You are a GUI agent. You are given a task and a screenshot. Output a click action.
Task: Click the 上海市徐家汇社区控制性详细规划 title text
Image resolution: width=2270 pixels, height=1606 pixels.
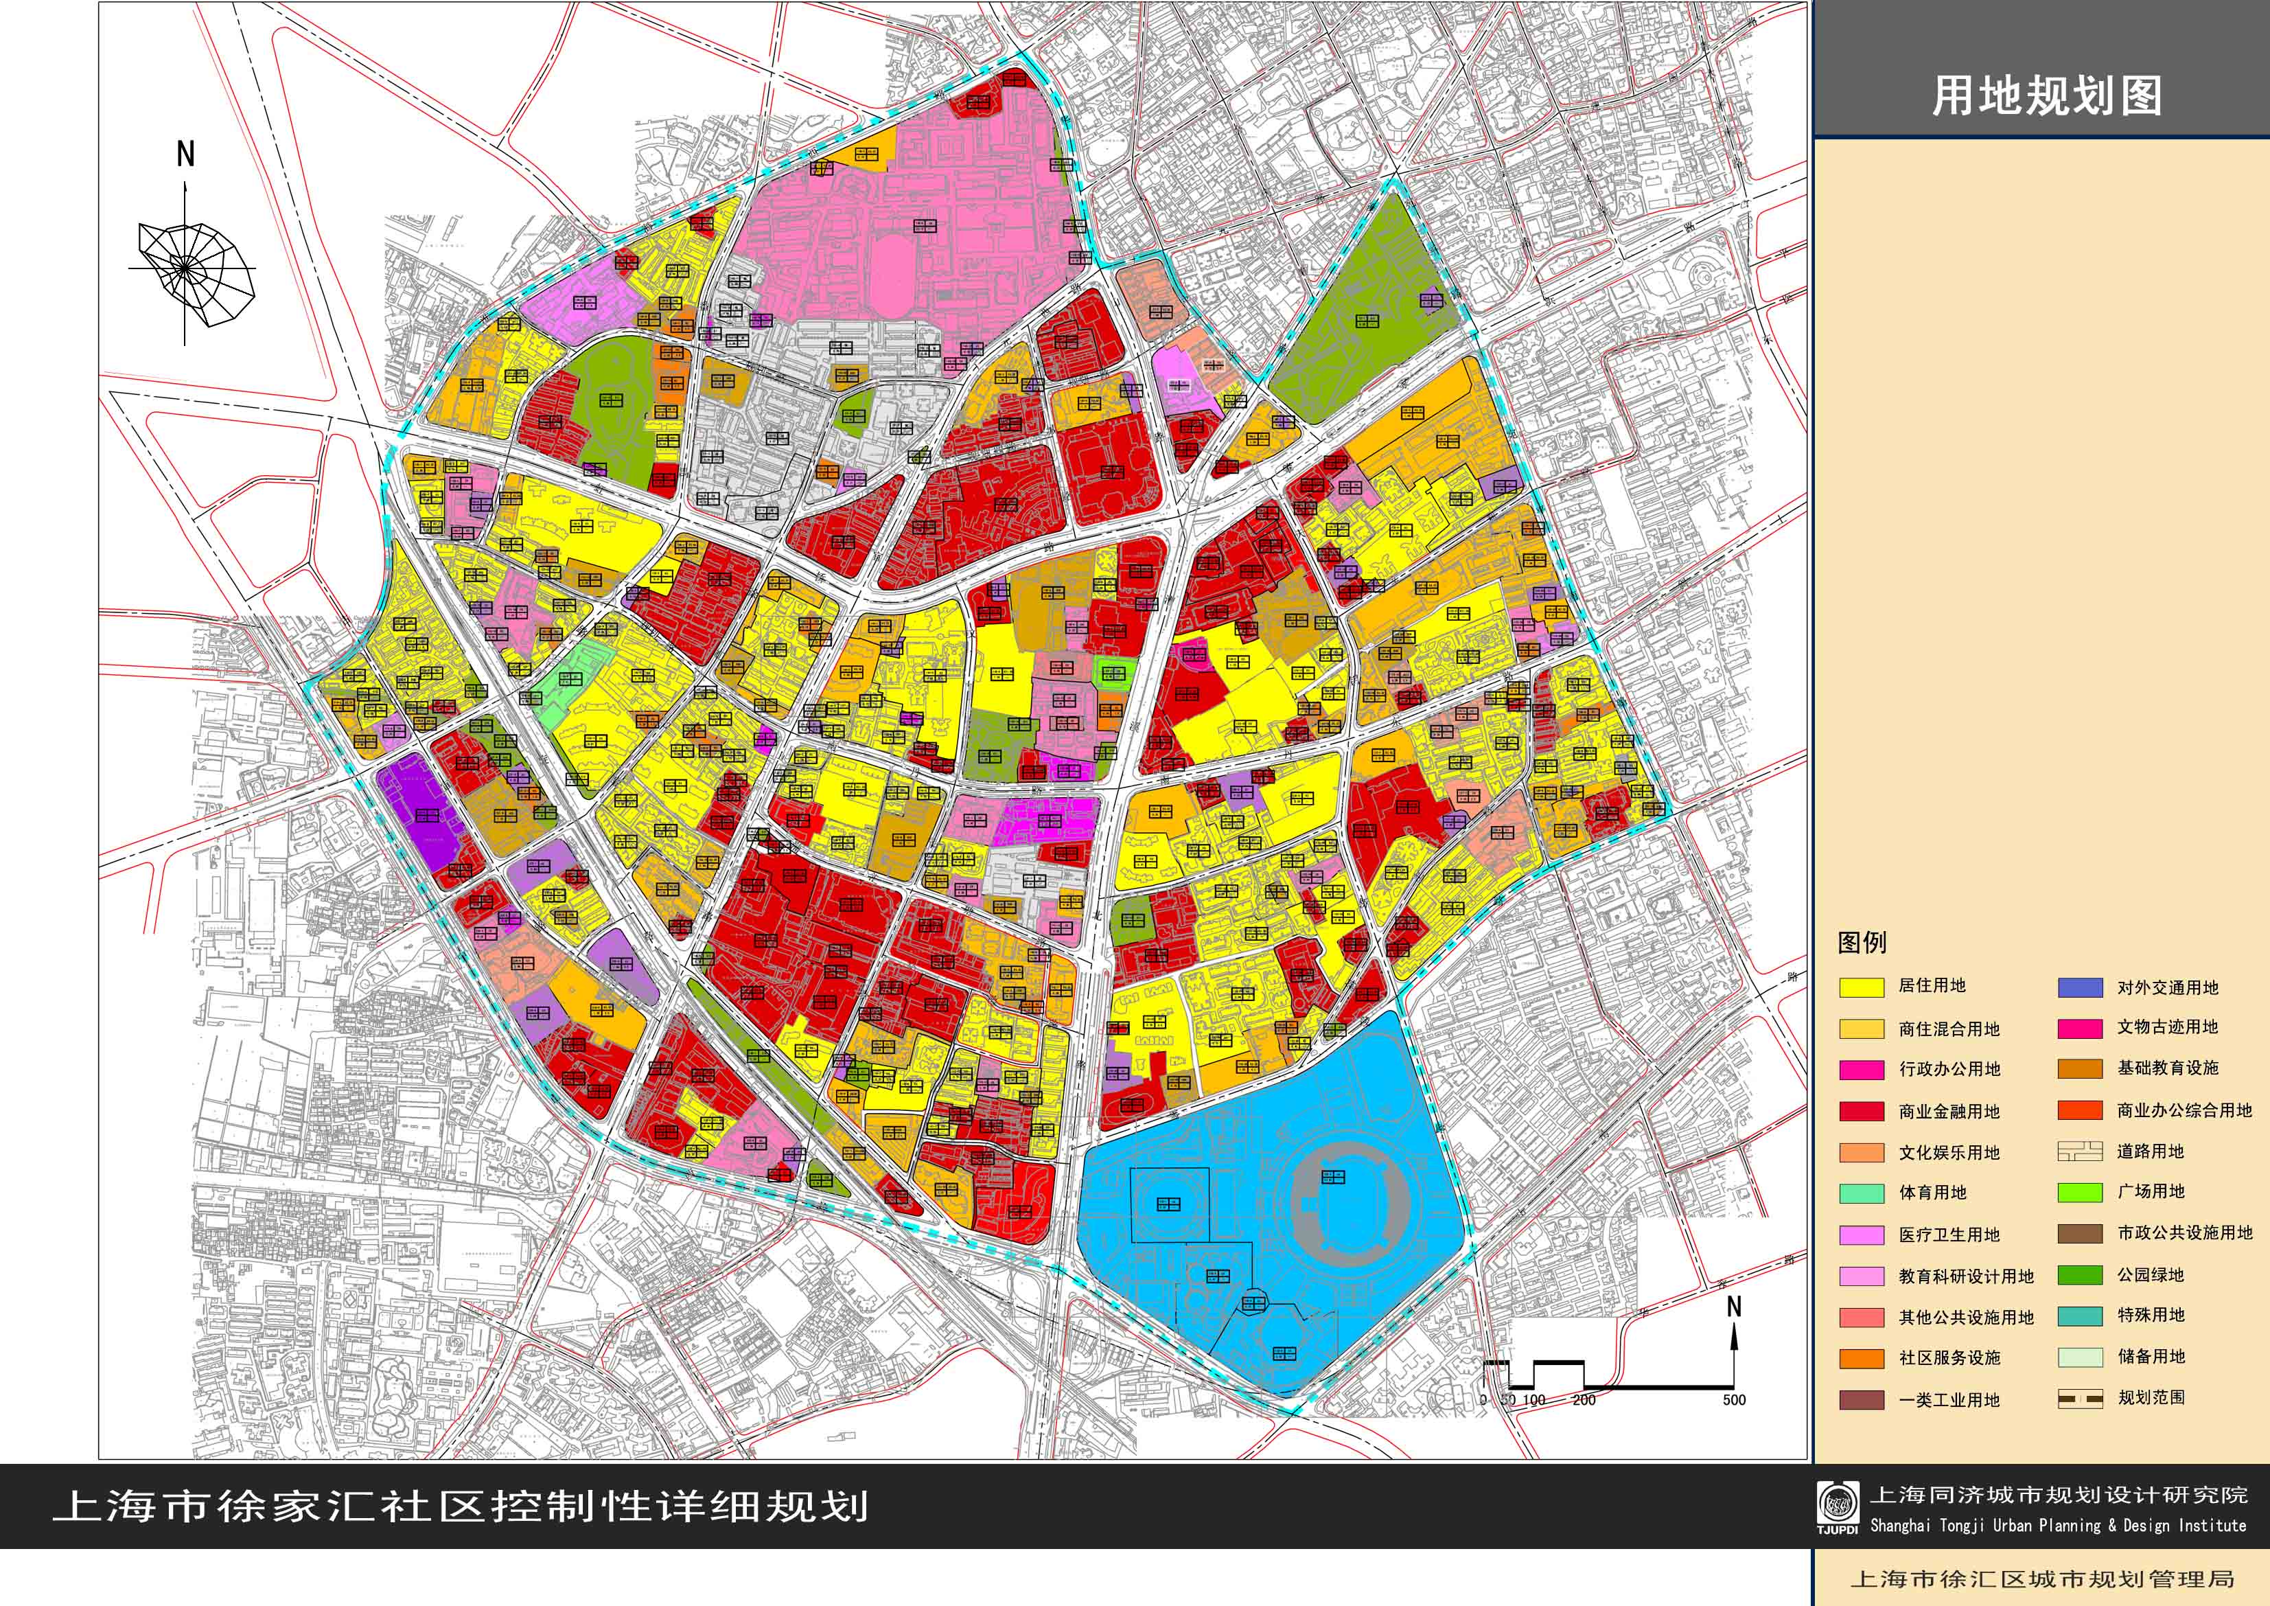[x=461, y=1507]
